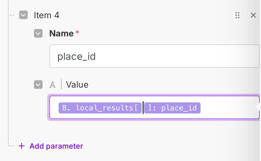The width and height of the screenshot is (261, 161).
Task: Click the Value label text
Action: click(x=77, y=85)
